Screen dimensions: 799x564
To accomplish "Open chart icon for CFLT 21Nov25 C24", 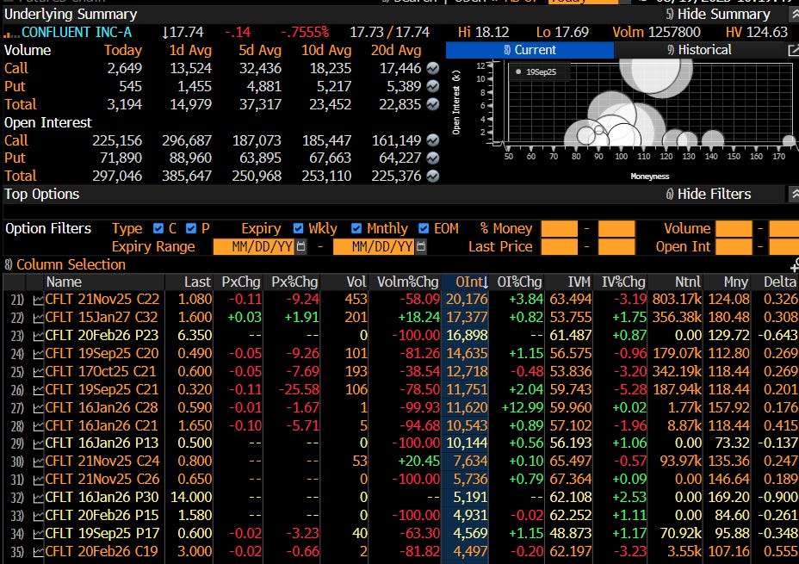I will coord(38,462).
